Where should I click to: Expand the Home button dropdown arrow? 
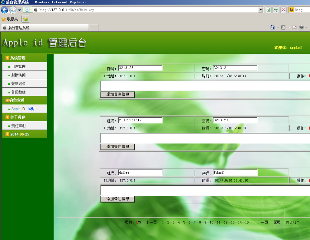(278, 27)
